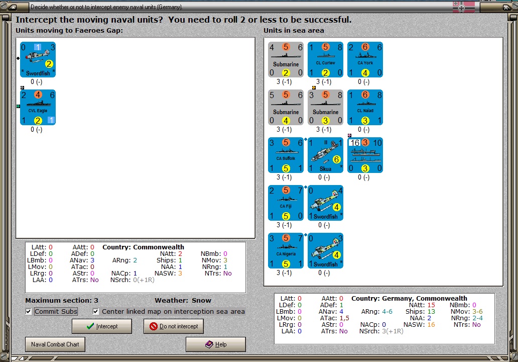Click the German flag icon in title bar
518x362 pixels.
pos(463,7)
